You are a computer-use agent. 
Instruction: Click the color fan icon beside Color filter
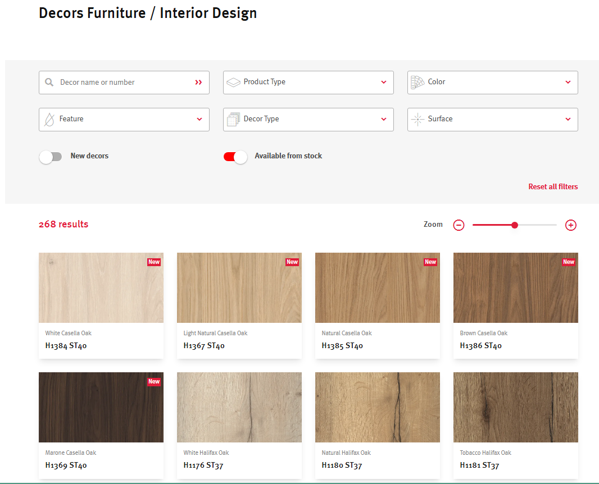(418, 82)
